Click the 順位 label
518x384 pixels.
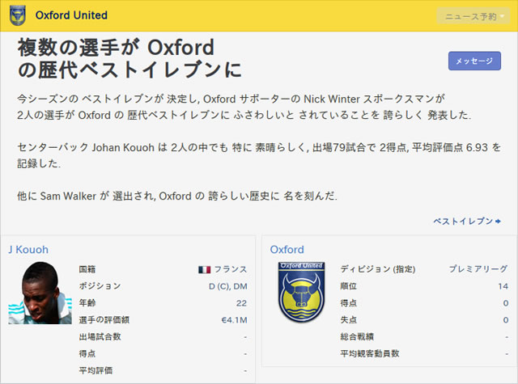tap(349, 286)
